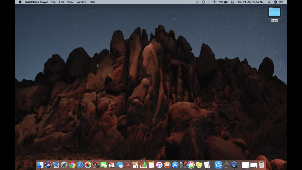This screenshot has height=170, width=302.
Task: Open the Calendar app showing 21
Action: point(112,165)
